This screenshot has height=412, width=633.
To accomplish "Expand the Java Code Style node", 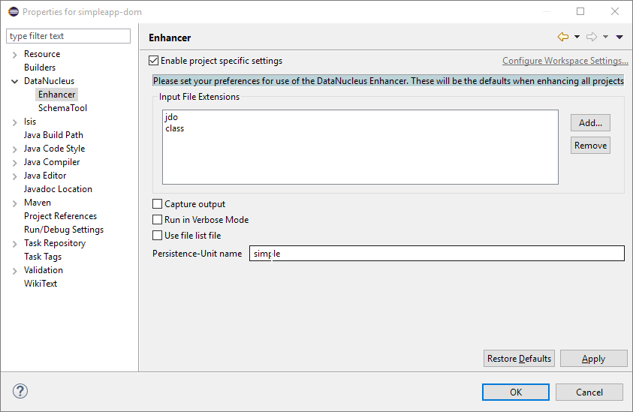I will point(14,149).
